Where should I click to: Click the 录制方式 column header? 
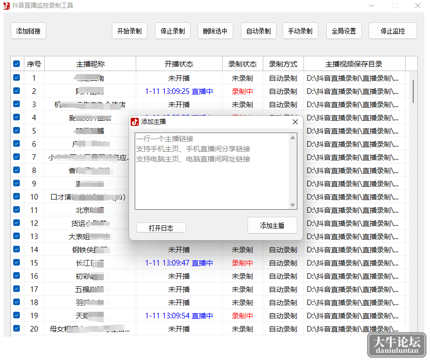click(x=283, y=64)
